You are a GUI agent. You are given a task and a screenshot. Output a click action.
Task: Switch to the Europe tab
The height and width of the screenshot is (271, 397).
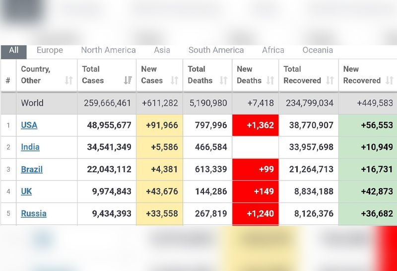(x=50, y=50)
